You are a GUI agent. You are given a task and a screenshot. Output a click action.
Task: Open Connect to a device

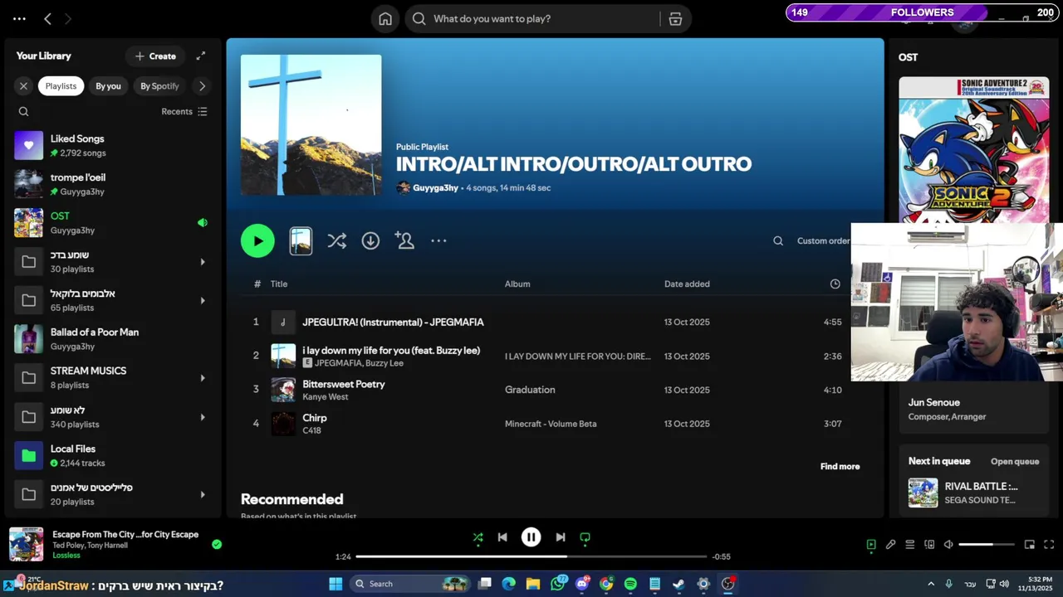929,545
